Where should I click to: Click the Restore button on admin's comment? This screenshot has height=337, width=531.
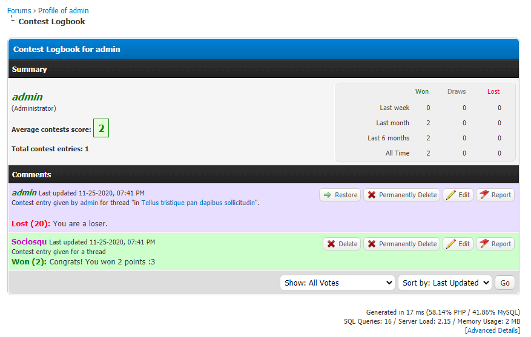[x=340, y=195]
